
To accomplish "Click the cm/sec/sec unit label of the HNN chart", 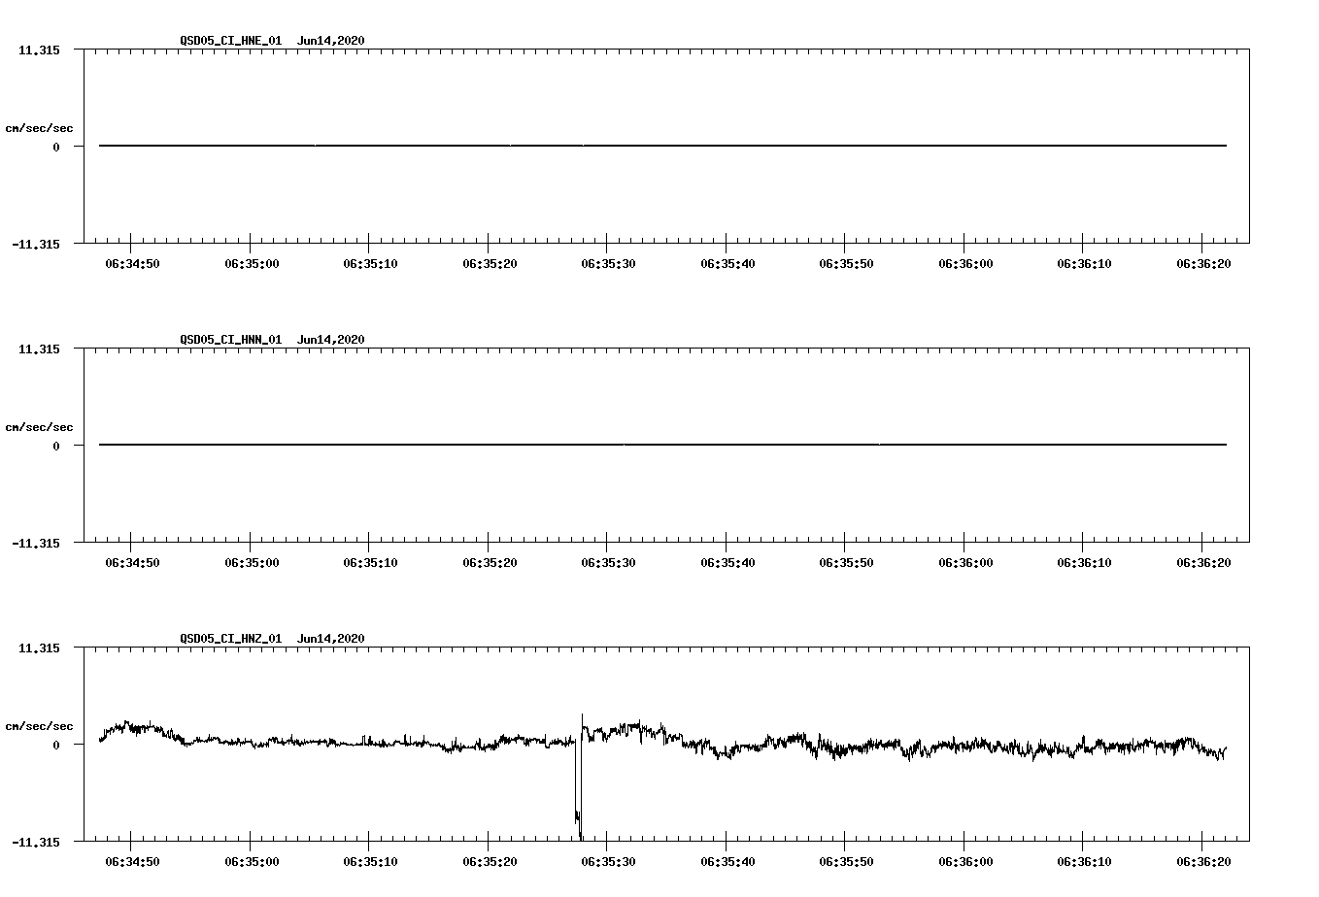I will (40, 428).
